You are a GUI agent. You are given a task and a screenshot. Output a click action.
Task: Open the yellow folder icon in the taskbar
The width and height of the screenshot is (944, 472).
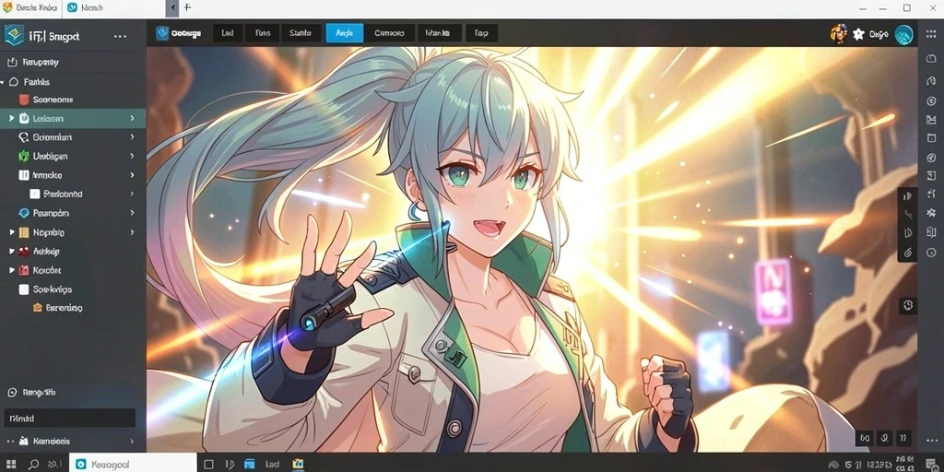tap(298, 465)
